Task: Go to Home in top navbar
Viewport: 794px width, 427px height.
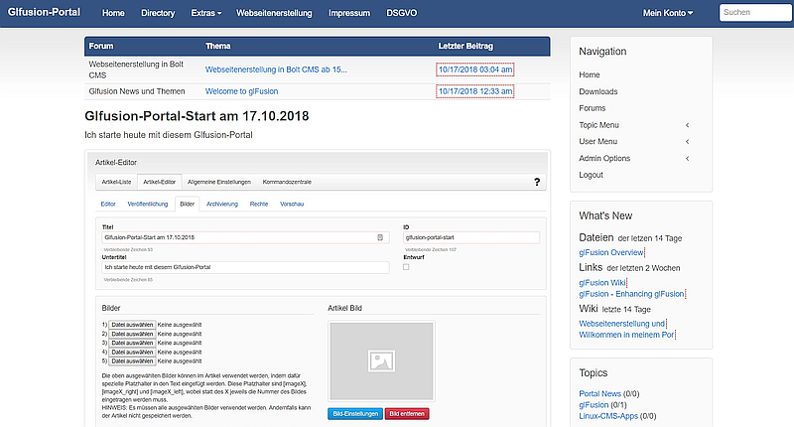Action: 113,13
